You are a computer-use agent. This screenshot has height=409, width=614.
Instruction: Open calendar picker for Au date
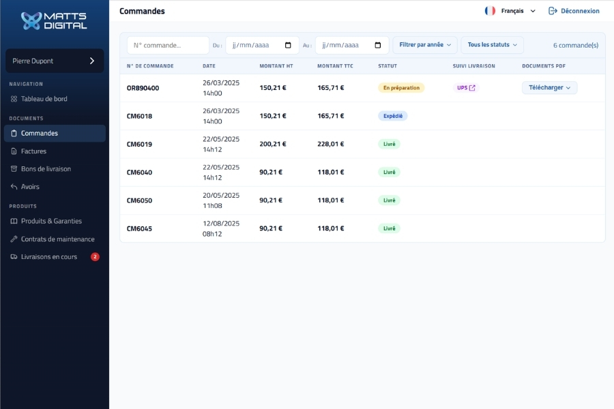(377, 46)
